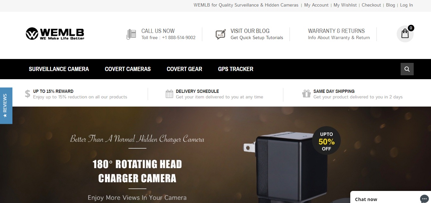Viewport: 431px width, 203px height.
Task: Open My Wishlist link
Action: pos(345,5)
